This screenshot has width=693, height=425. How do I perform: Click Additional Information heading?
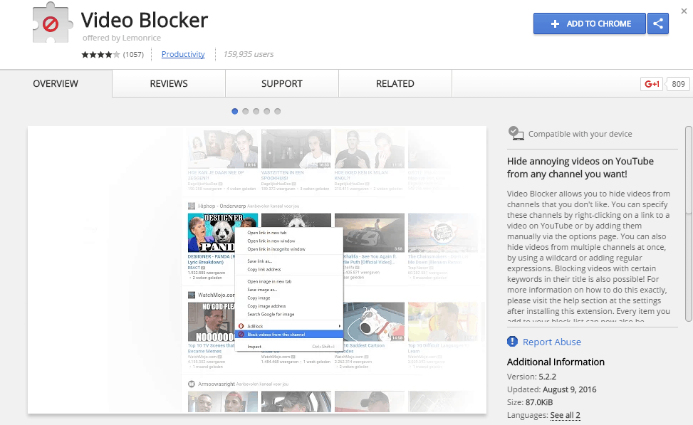point(556,362)
